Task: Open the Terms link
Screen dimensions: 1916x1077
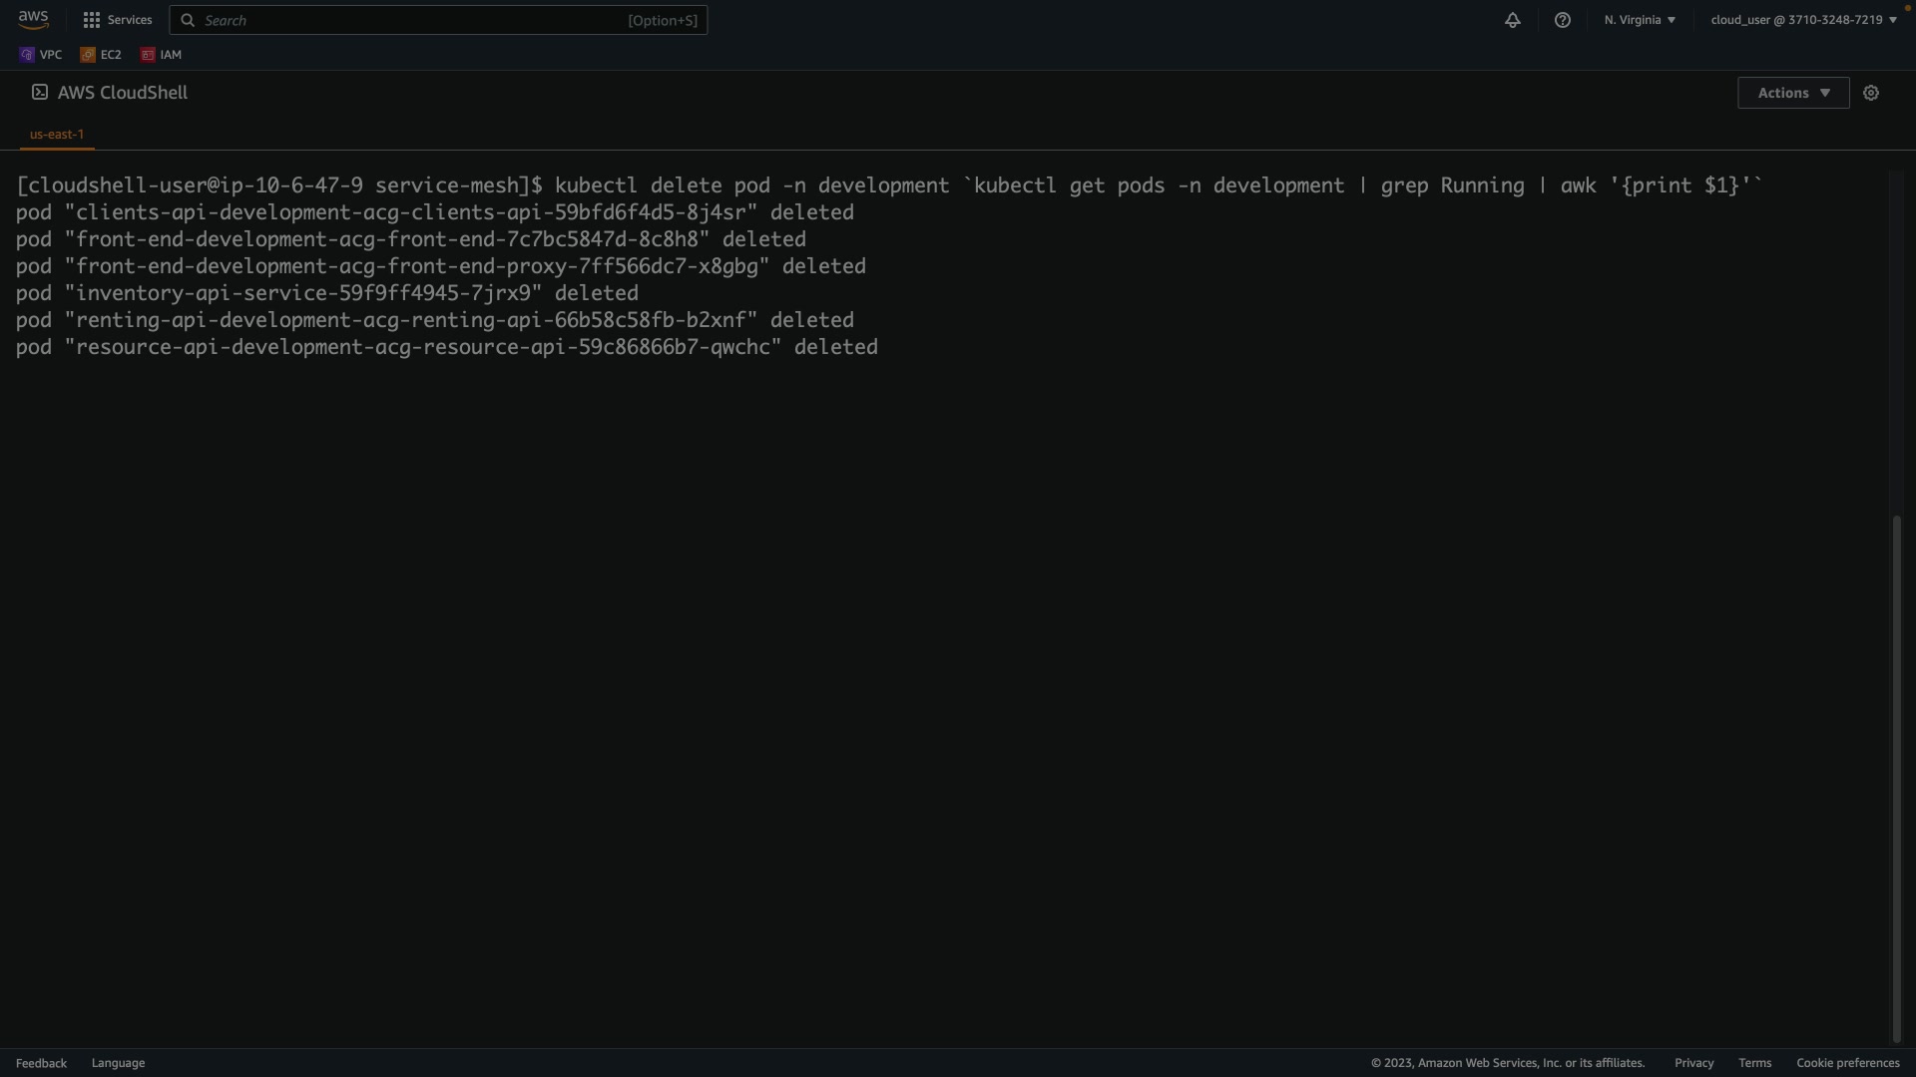Action: pos(1754,1063)
